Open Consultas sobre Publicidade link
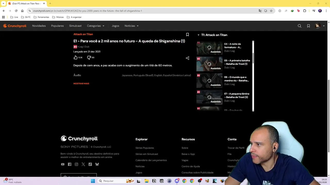The height and width of the screenshot is (185, 330). click(x=197, y=173)
